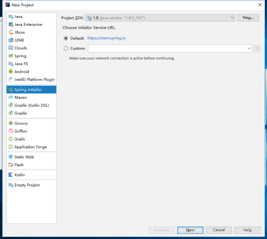Select the Flash label
Viewport: 267px width, 239px height.
point(19,165)
